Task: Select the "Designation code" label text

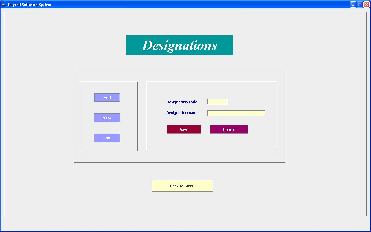Action: (182, 102)
